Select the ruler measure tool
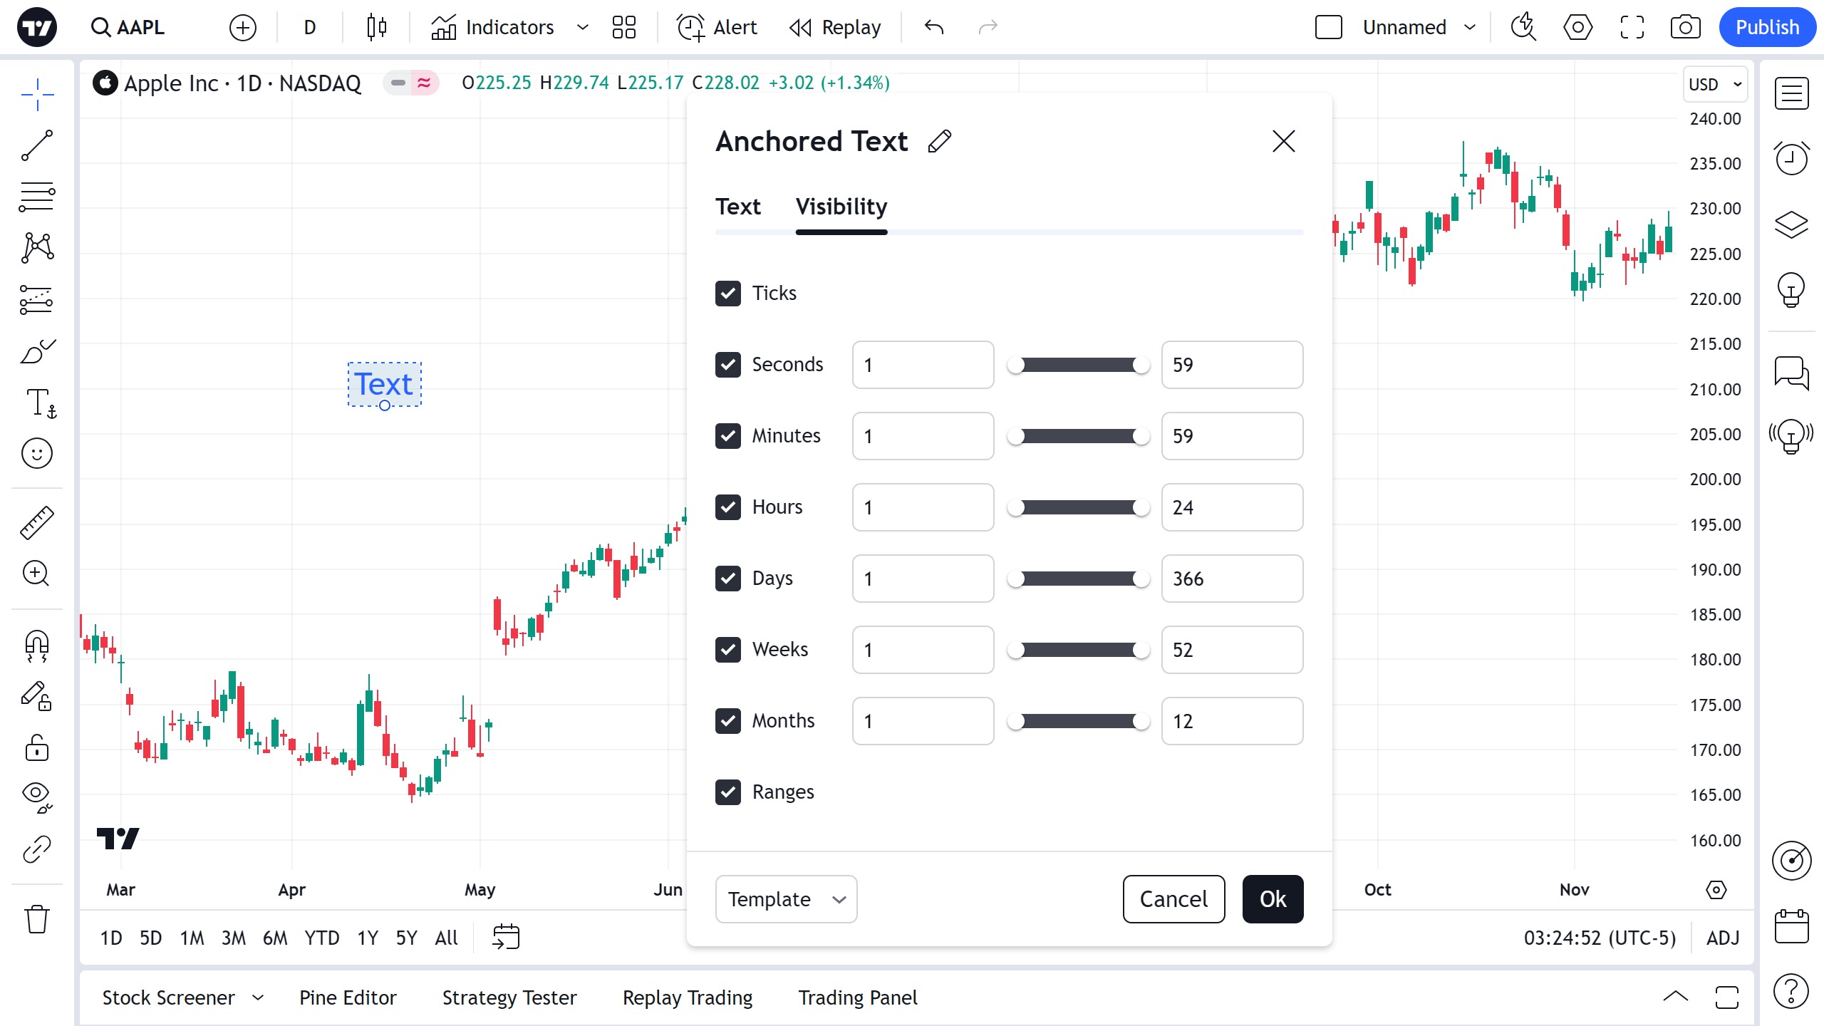Screen dimensions: 1824x1026 tap(37, 522)
